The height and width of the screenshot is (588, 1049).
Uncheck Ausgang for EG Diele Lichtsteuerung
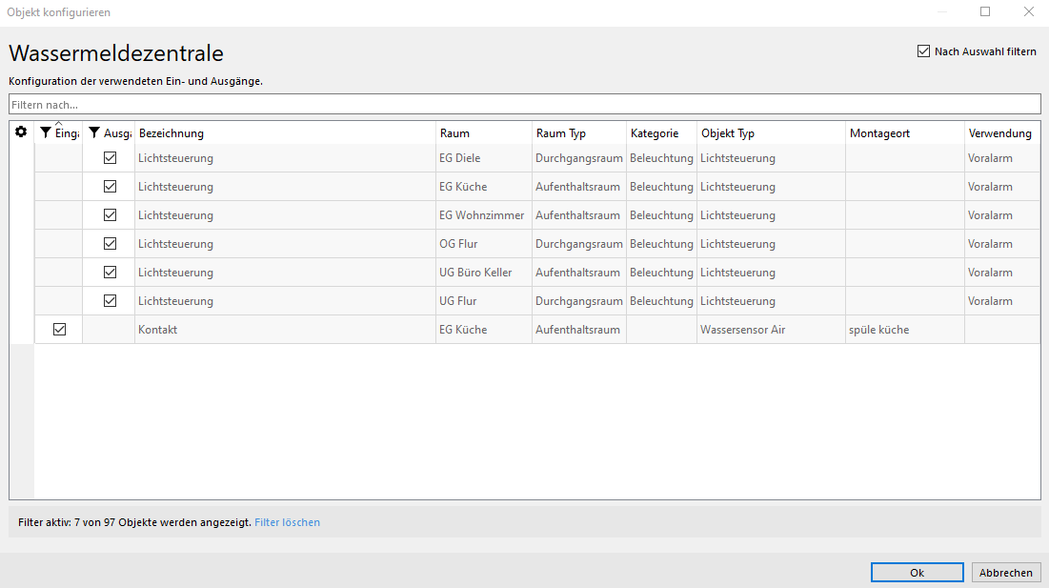coord(110,158)
